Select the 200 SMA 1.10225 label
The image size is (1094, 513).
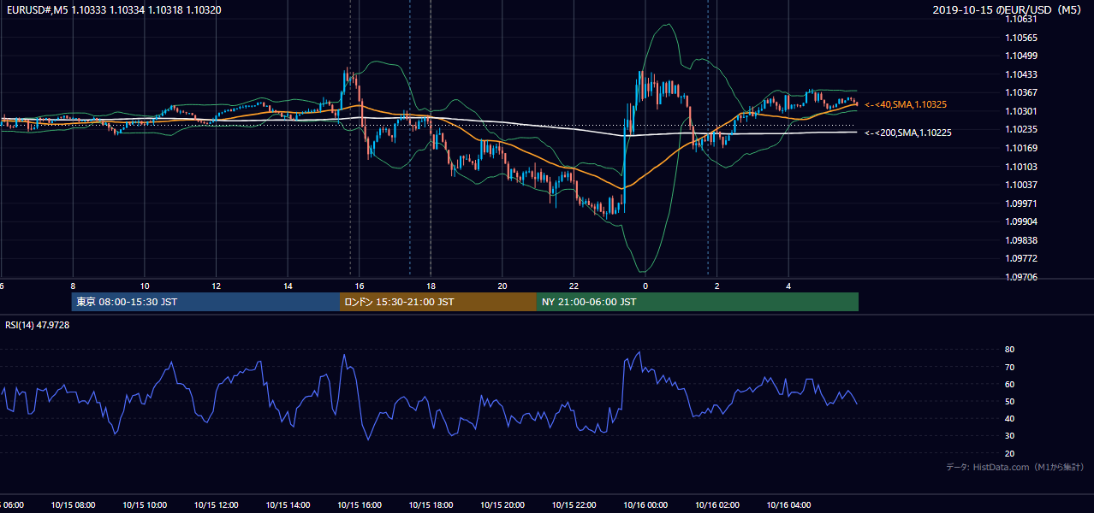point(908,133)
